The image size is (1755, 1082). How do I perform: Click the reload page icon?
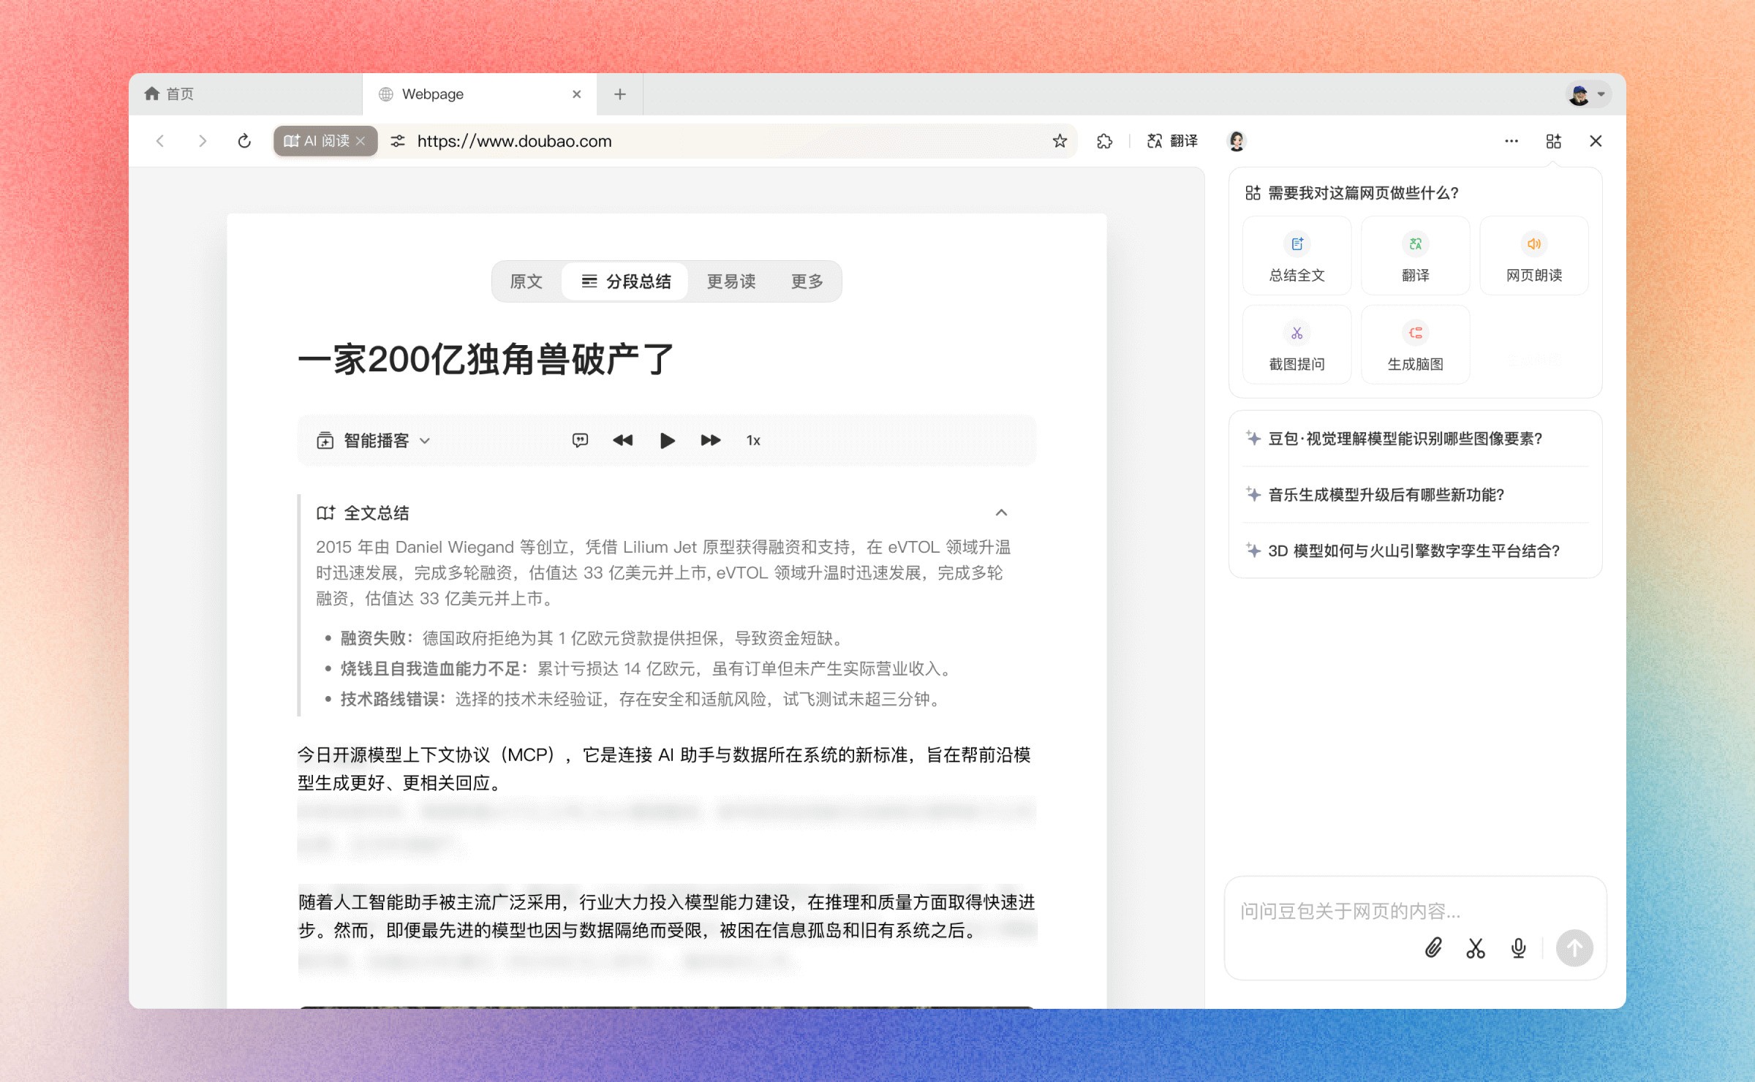(244, 141)
